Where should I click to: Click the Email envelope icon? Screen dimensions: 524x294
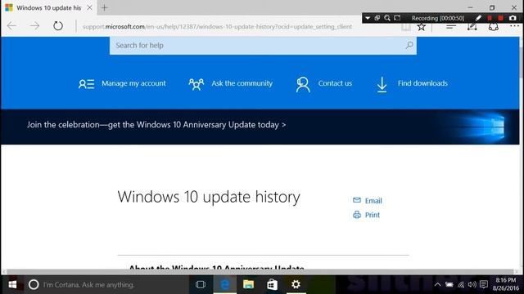(357, 200)
